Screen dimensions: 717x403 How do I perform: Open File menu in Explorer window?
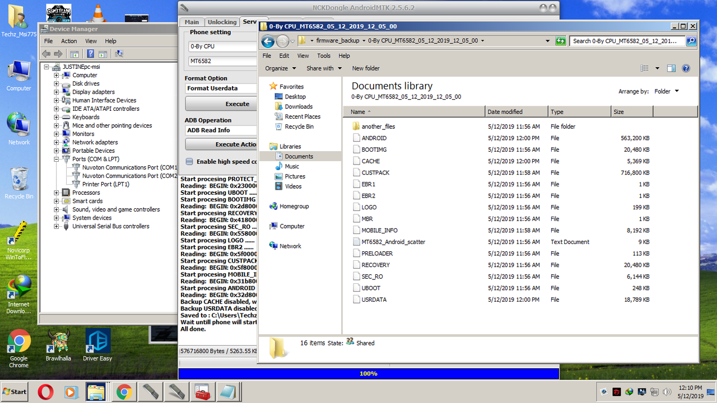click(267, 56)
